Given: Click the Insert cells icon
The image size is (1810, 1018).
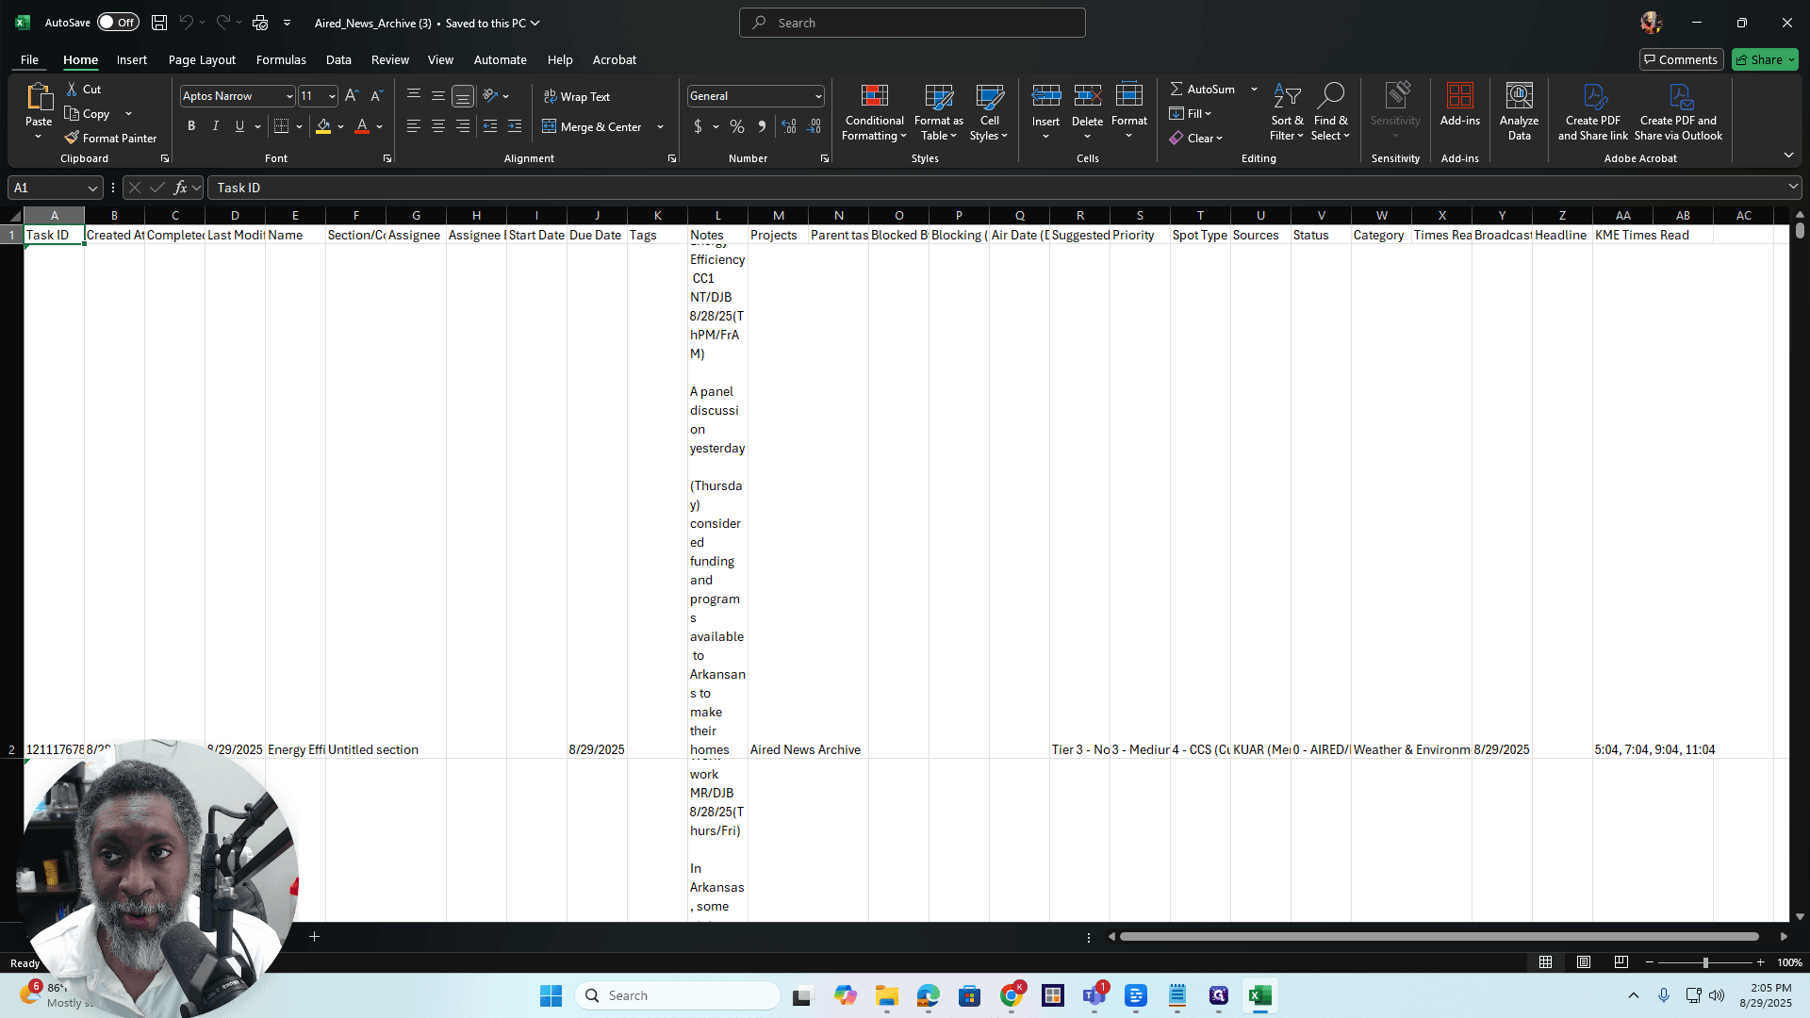Looking at the screenshot, I should [x=1045, y=96].
